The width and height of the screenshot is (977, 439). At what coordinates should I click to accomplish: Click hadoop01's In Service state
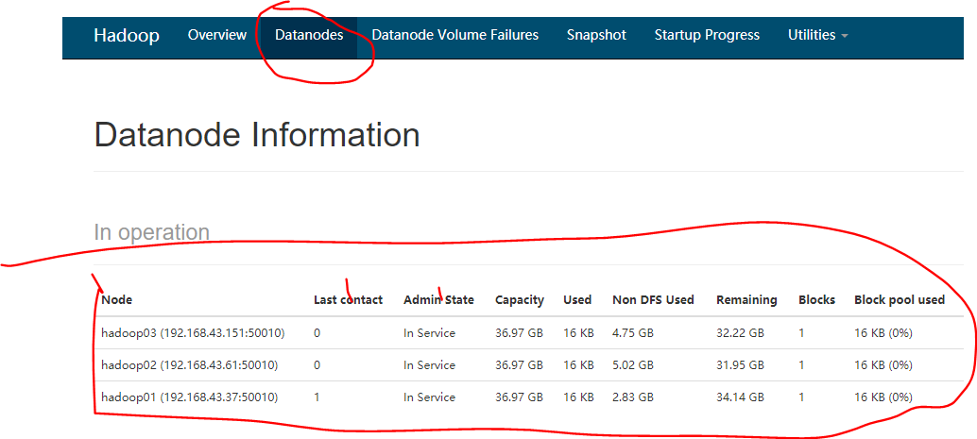pos(429,397)
